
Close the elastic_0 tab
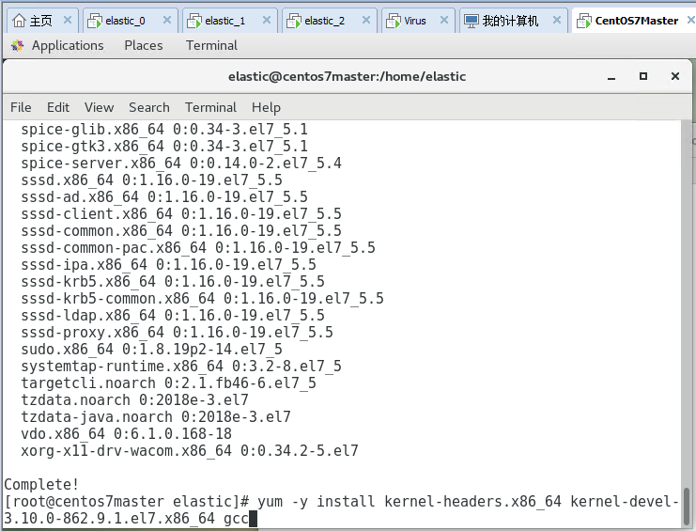pyautogui.click(x=167, y=20)
